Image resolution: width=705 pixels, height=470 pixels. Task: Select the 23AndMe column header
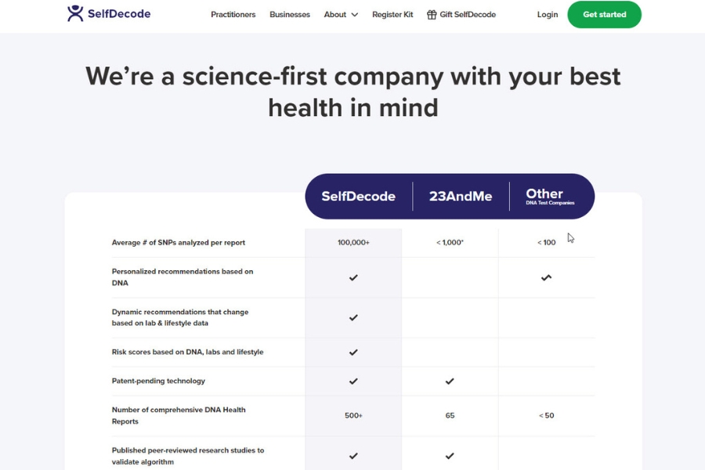pos(461,197)
